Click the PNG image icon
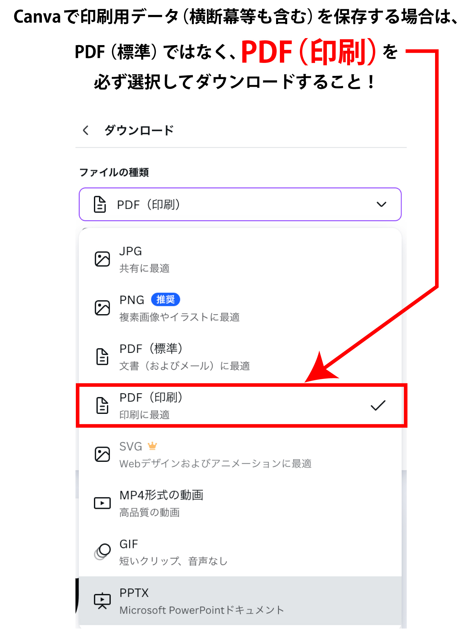Image resolution: width=476 pixels, height=634 pixels. tap(102, 308)
